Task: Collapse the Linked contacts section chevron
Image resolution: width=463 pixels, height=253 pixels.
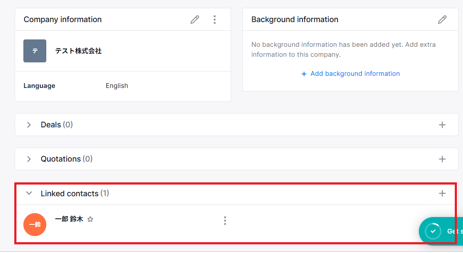Action: coord(29,193)
